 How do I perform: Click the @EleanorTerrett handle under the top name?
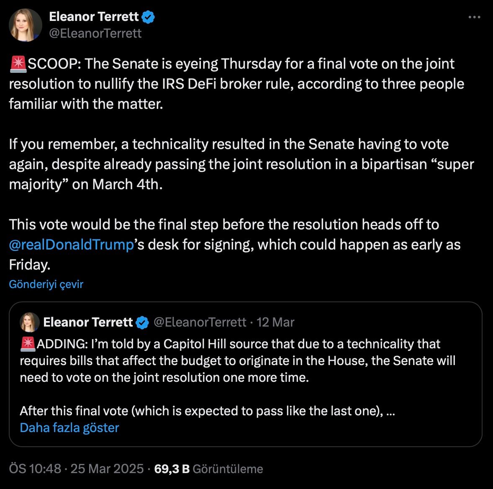click(95, 33)
